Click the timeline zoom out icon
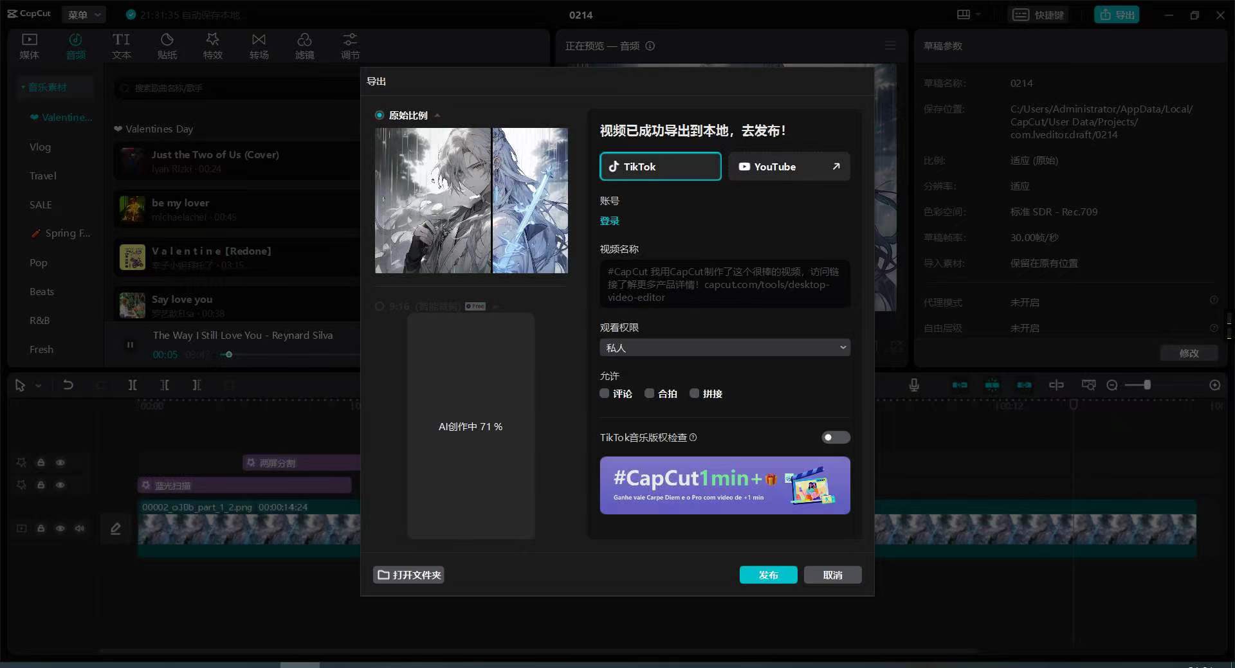The image size is (1235, 668). coord(1111,385)
